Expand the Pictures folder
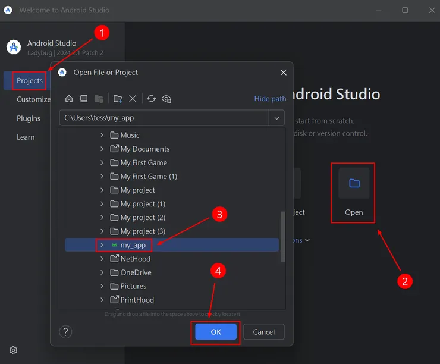 (102, 286)
